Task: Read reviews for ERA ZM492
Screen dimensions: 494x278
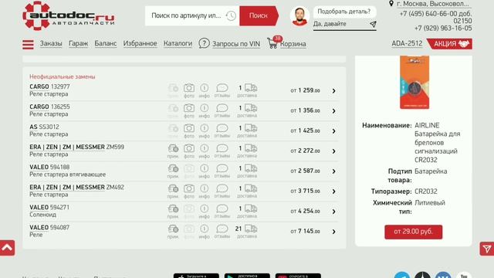Action: tap(222, 192)
